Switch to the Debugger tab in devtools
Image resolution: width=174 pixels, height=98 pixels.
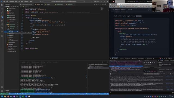pos(128,59)
